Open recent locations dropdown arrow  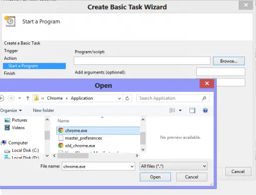19,98
